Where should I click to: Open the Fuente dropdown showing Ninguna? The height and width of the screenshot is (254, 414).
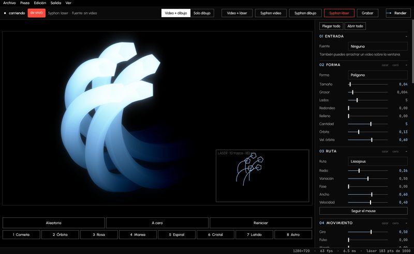[x=378, y=46]
